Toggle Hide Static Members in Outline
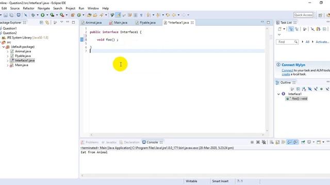The image size is (330, 185). 316,89
